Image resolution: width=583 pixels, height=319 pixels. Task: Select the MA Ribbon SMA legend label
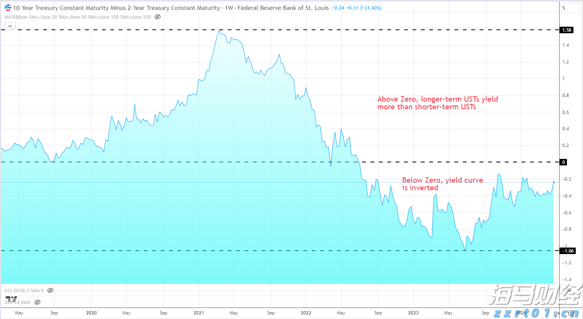point(77,17)
